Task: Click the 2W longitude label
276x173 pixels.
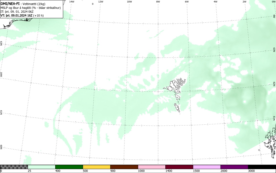Action: coord(244,2)
